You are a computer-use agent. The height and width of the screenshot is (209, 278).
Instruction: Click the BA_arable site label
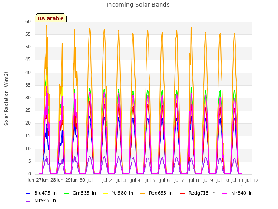coord(51,18)
